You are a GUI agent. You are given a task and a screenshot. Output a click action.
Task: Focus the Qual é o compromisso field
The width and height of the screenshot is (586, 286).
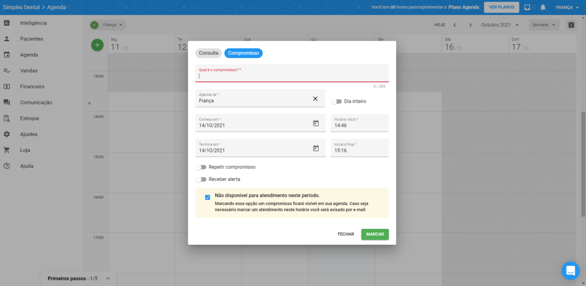(x=292, y=73)
